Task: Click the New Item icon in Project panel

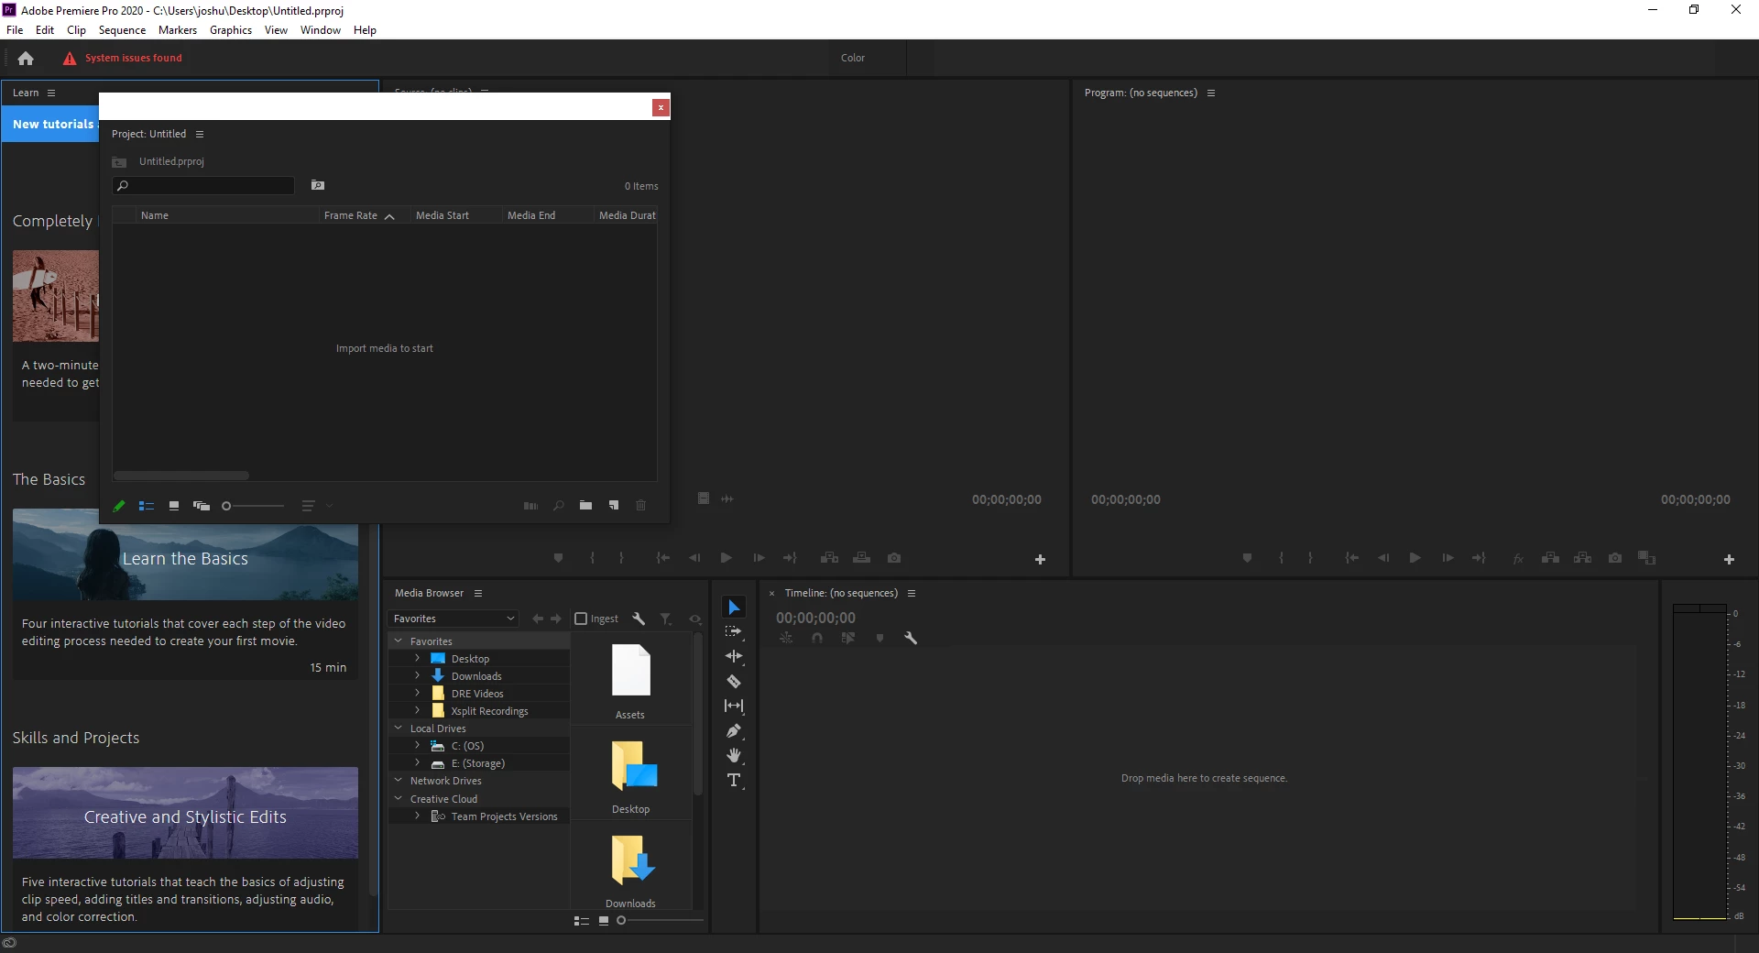Action: coord(614,505)
